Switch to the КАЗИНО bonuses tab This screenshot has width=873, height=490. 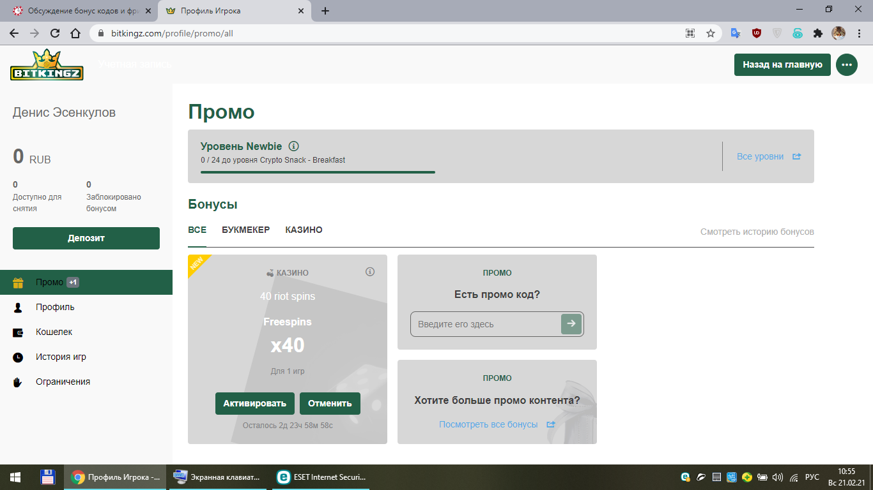(304, 230)
